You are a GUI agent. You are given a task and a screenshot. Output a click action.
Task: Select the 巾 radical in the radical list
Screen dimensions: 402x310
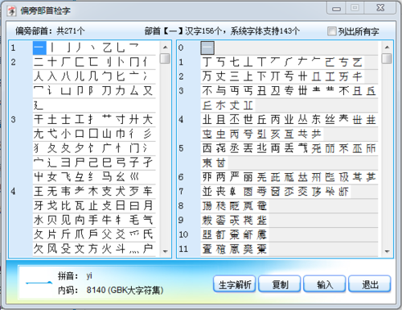pyautogui.click(x=121, y=134)
